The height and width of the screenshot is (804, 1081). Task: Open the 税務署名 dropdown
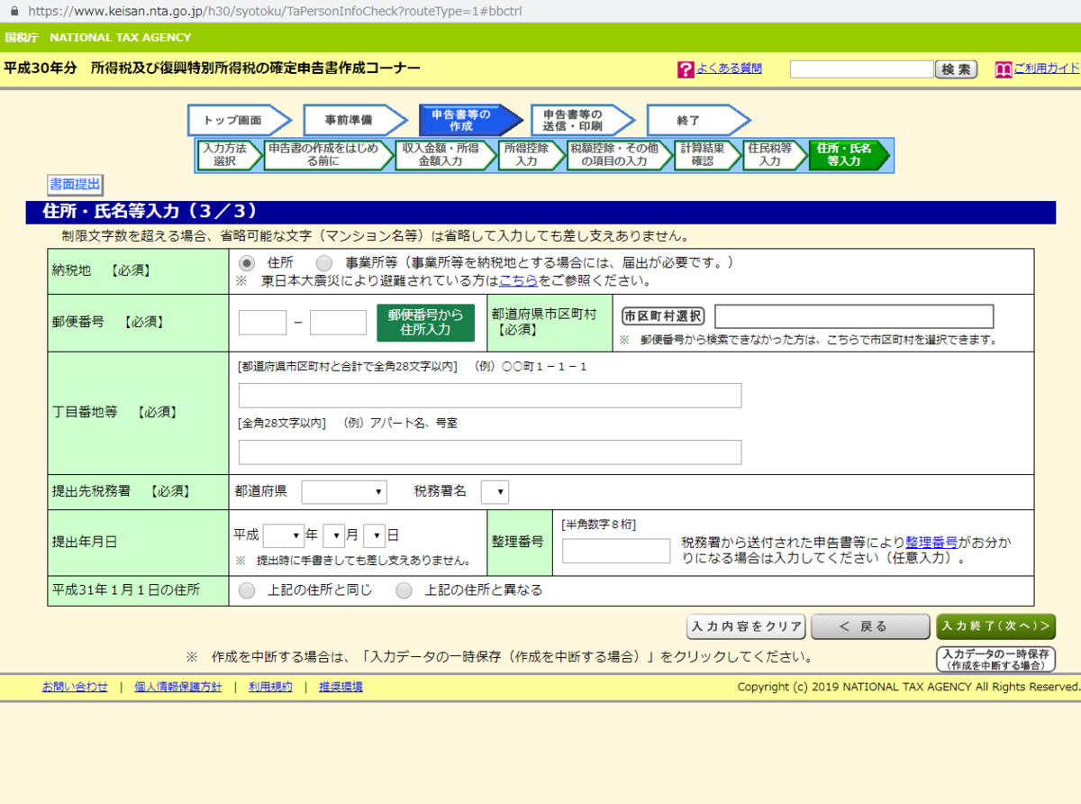(x=495, y=492)
